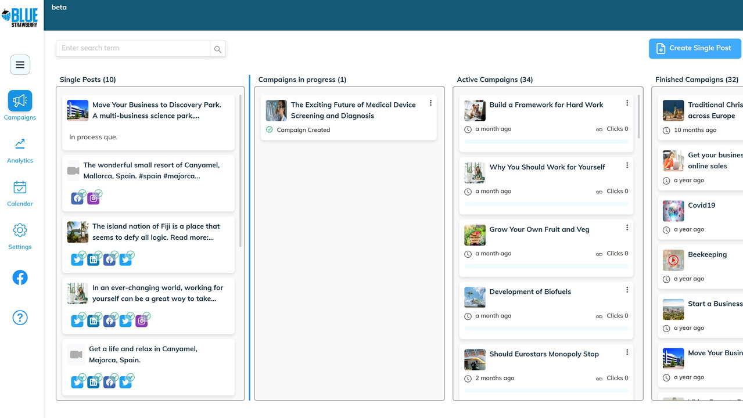
Task: Open options menu for Development of Biofuels
Action: click(x=627, y=290)
